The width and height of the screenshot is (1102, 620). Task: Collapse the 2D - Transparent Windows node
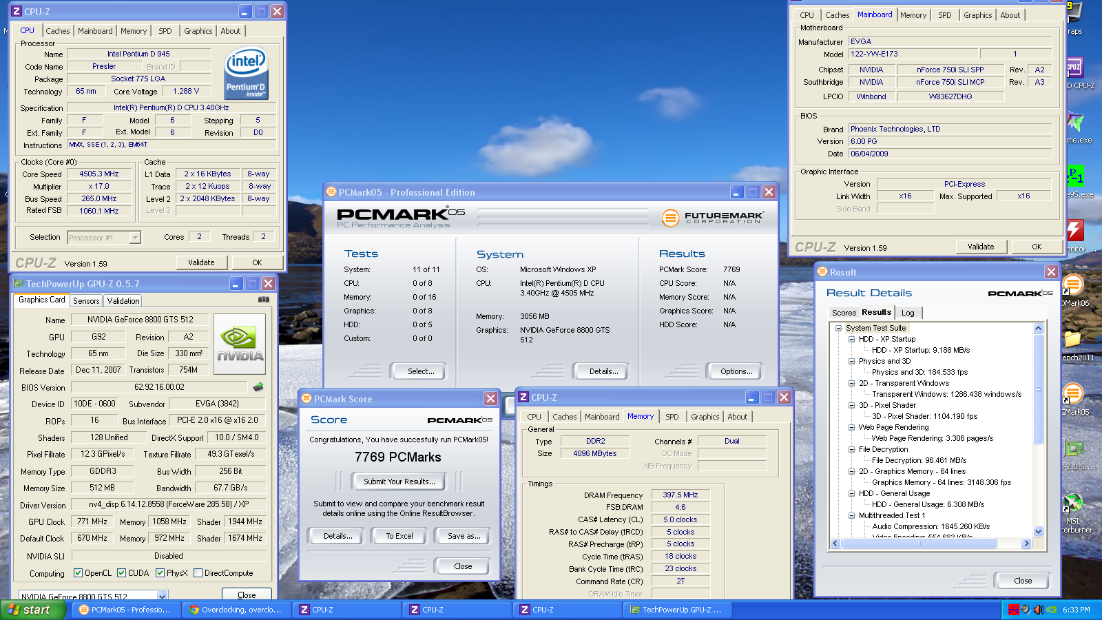852,383
